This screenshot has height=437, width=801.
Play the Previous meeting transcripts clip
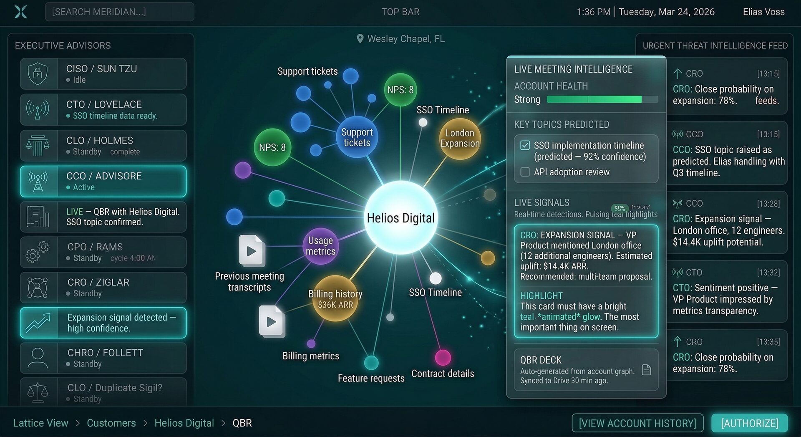[x=252, y=251]
